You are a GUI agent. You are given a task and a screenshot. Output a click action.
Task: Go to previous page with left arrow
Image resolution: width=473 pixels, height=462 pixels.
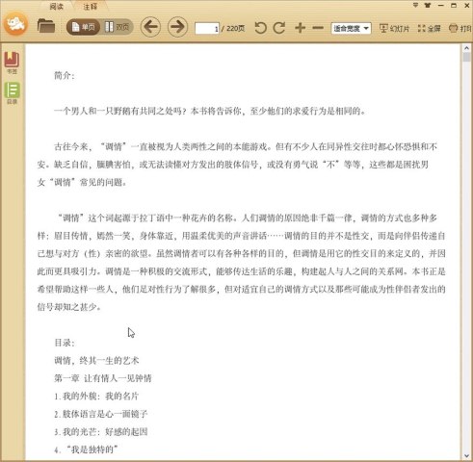150,27
